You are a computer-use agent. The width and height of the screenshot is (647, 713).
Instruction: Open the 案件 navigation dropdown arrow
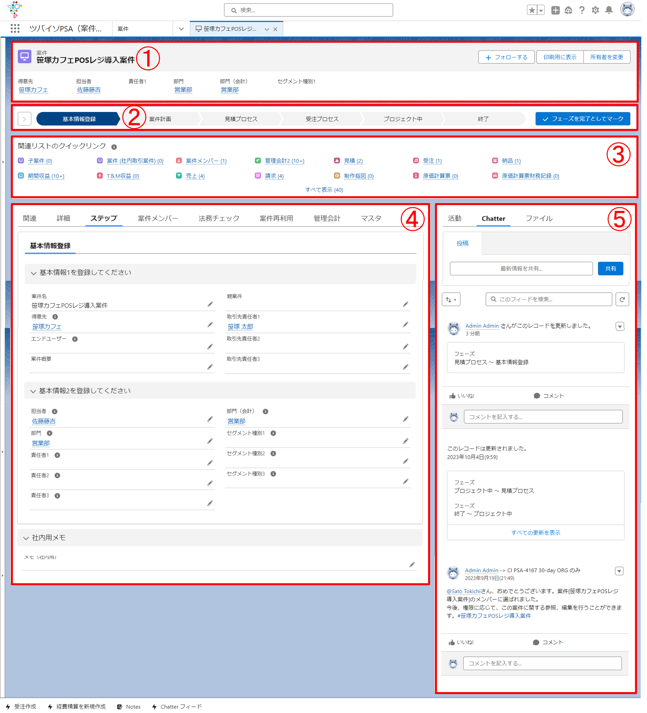click(x=181, y=29)
